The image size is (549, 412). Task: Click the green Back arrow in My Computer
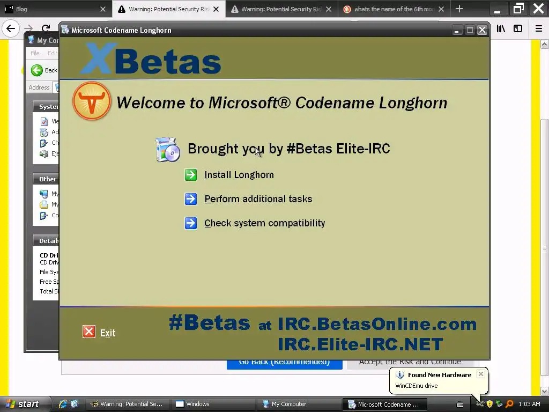pyautogui.click(x=37, y=70)
